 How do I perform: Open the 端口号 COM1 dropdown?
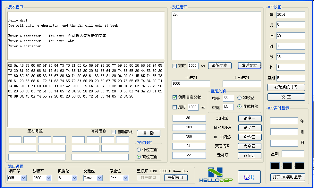(23, 178)
